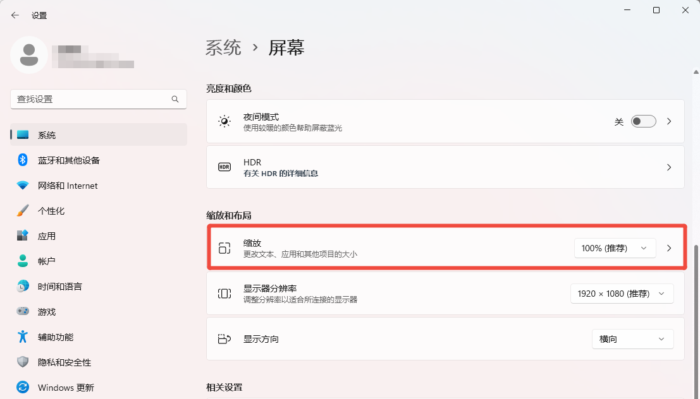Viewport: 700px width, 399px height.
Task: Click the 网络和 Internet Wi-Fi icon
Action: [x=23, y=186]
